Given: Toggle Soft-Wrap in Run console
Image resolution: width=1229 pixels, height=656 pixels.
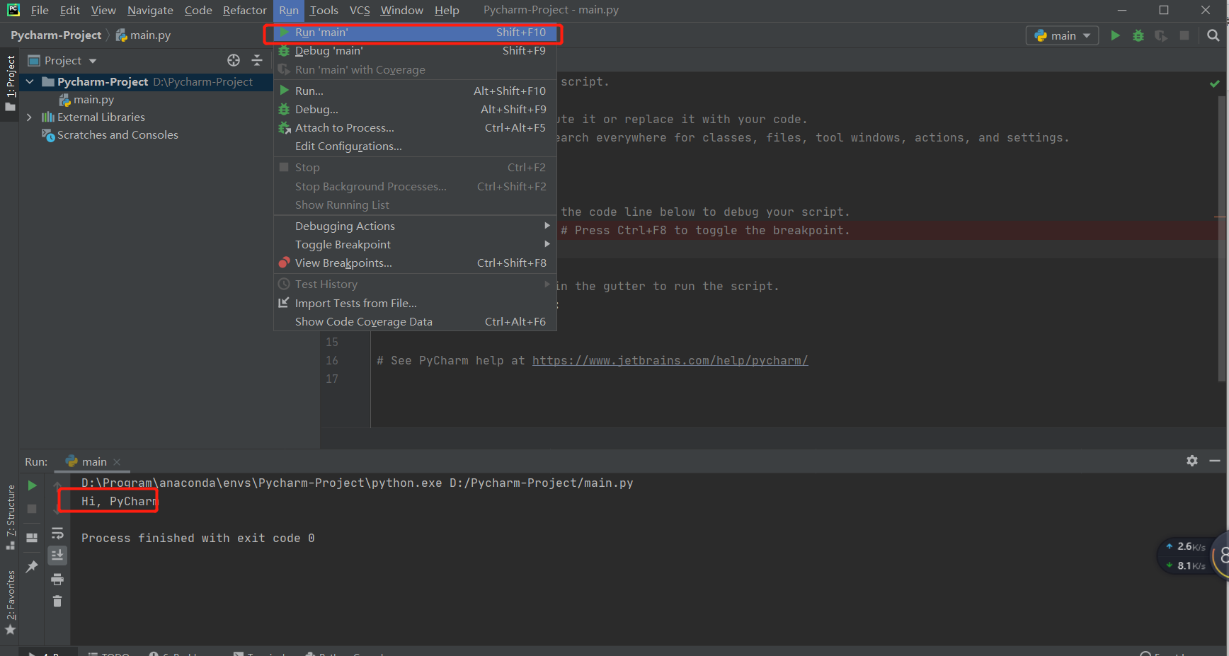Looking at the screenshot, I should coord(57,533).
